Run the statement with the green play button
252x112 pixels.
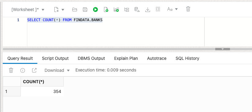(95, 10)
